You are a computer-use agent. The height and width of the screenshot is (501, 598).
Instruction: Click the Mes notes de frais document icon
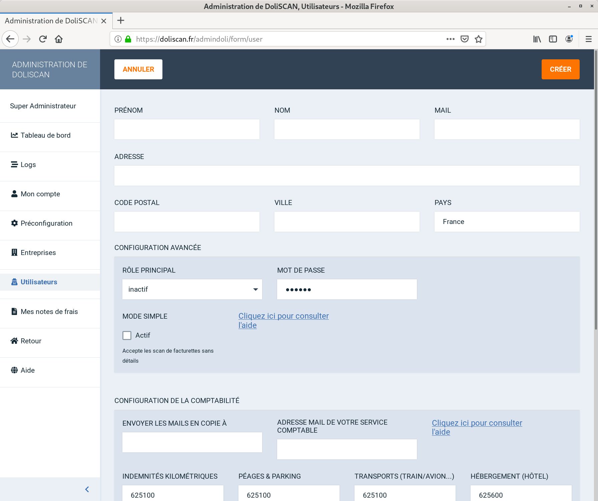pyautogui.click(x=14, y=312)
